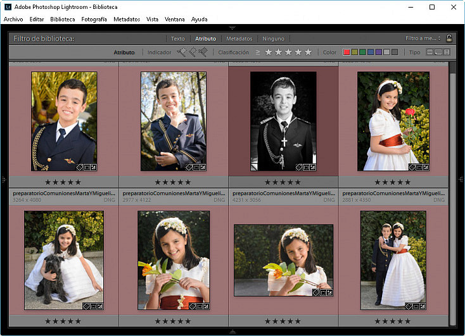
Task: Choose Ninguno to disable filters
Action: [273, 39]
